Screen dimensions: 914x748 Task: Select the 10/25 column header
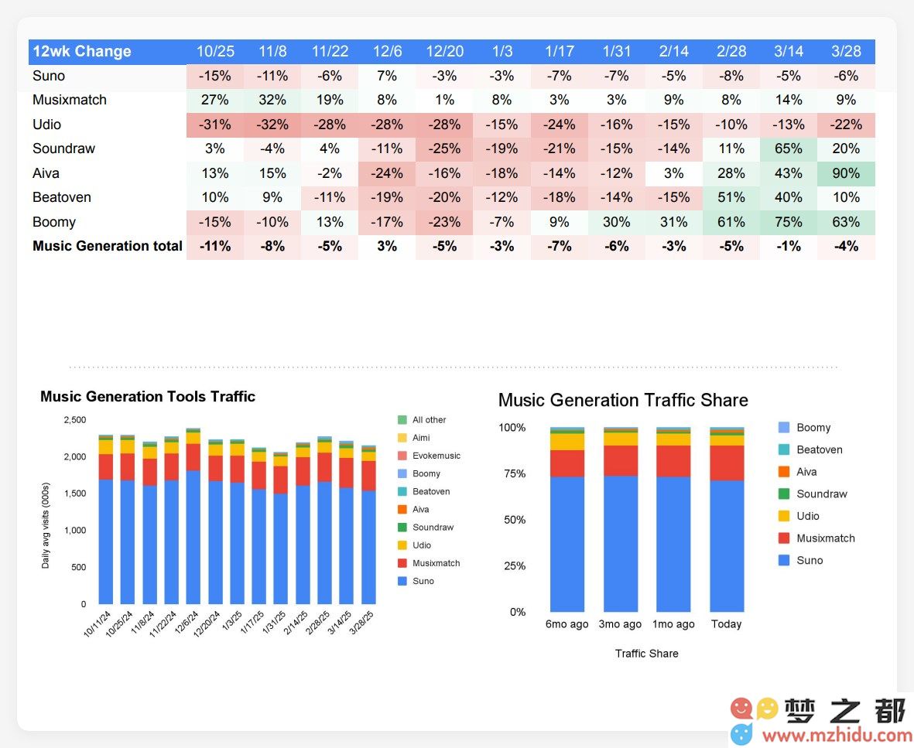(x=215, y=51)
